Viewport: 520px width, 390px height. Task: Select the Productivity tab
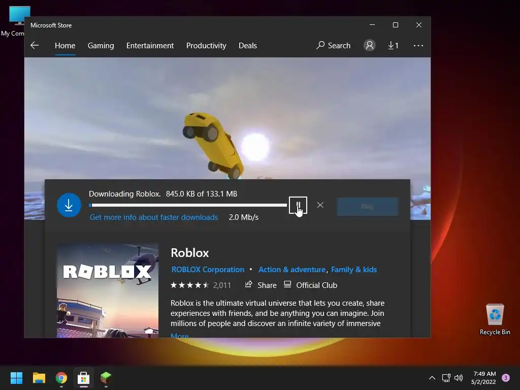(206, 45)
